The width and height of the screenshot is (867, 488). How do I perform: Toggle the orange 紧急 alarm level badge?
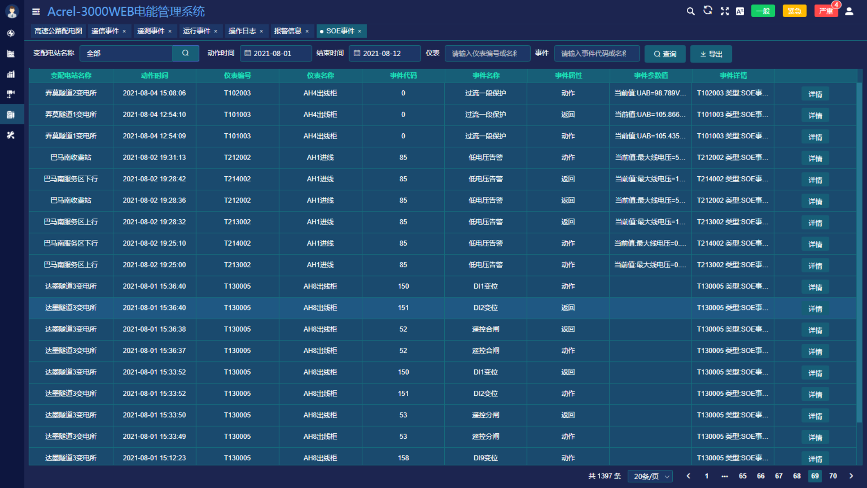coord(794,11)
